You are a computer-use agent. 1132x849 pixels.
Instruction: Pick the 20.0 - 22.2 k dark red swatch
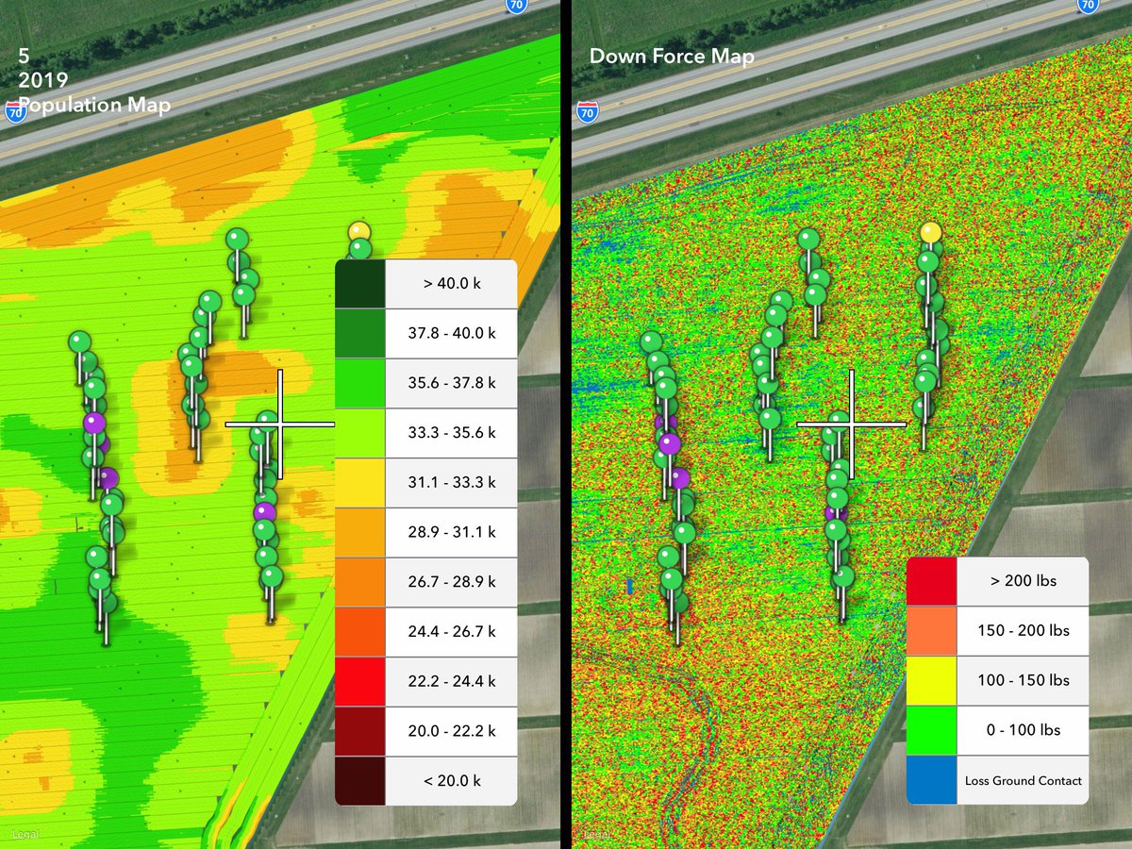(360, 731)
